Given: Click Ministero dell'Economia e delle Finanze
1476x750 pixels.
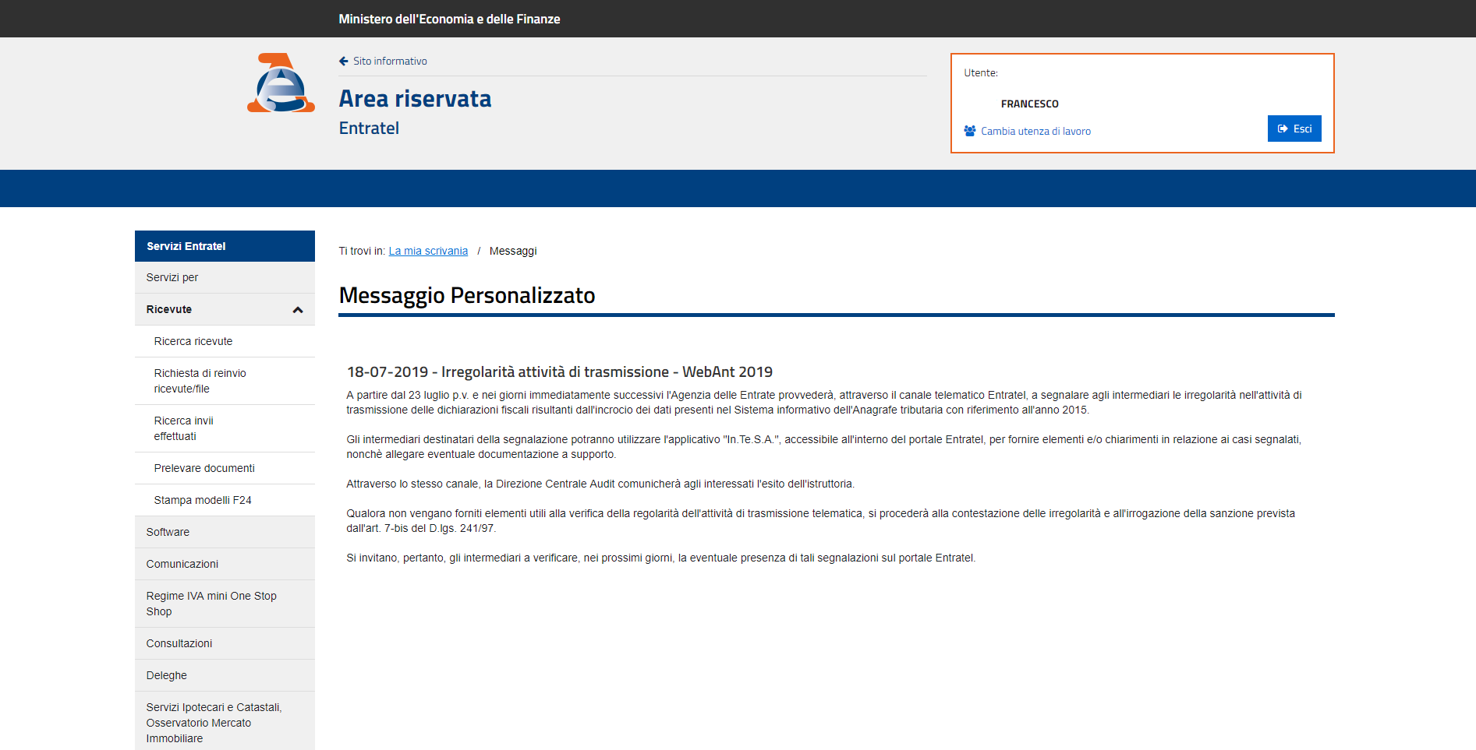Looking at the screenshot, I should pyautogui.click(x=449, y=19).
